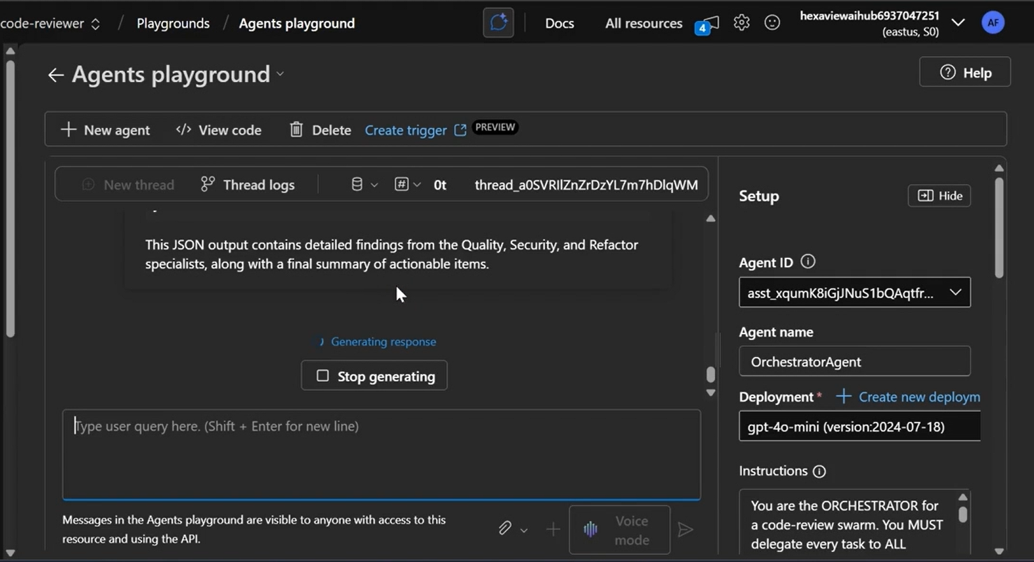Click the 0t token count text
This screenshot has height=562, width=1034.
pos(440,185)
